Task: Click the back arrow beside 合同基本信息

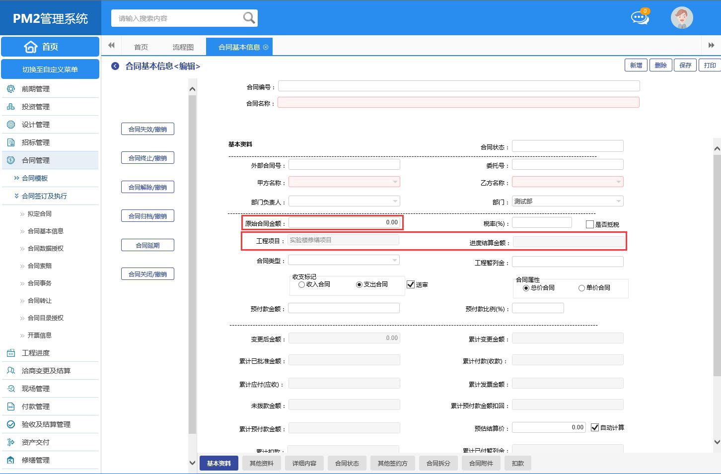Action: [115, 66]
